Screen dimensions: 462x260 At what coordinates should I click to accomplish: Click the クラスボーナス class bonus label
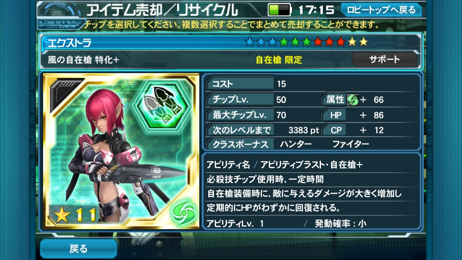pyautogui.click(x=240, y=144)
